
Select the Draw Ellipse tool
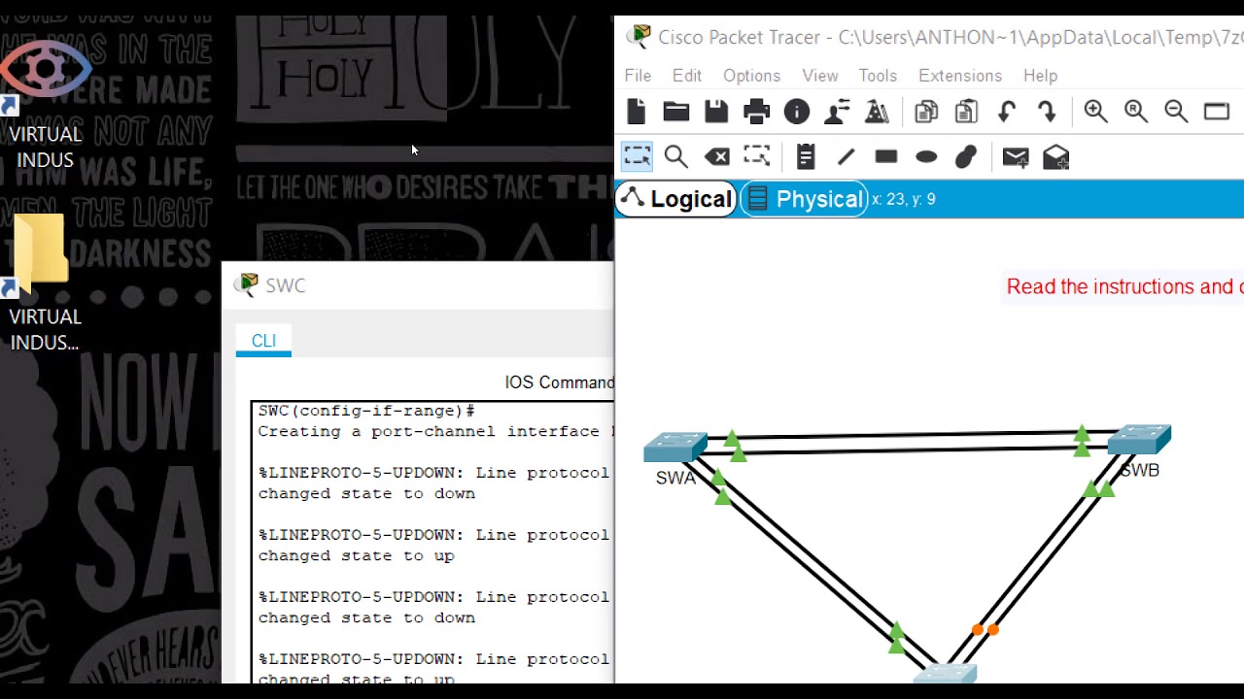coord(926,156)
